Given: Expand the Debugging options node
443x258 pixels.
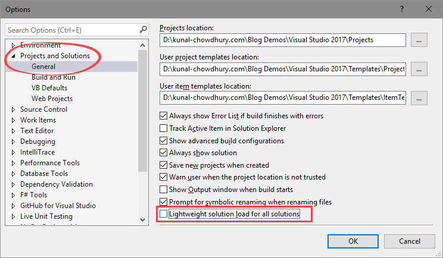Looking at the screenshot, I should point(14,141).
